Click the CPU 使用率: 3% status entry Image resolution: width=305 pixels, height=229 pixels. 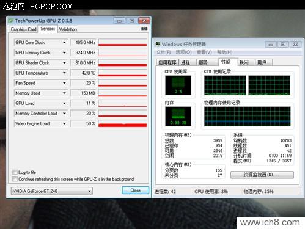click(x=211, y=191)
